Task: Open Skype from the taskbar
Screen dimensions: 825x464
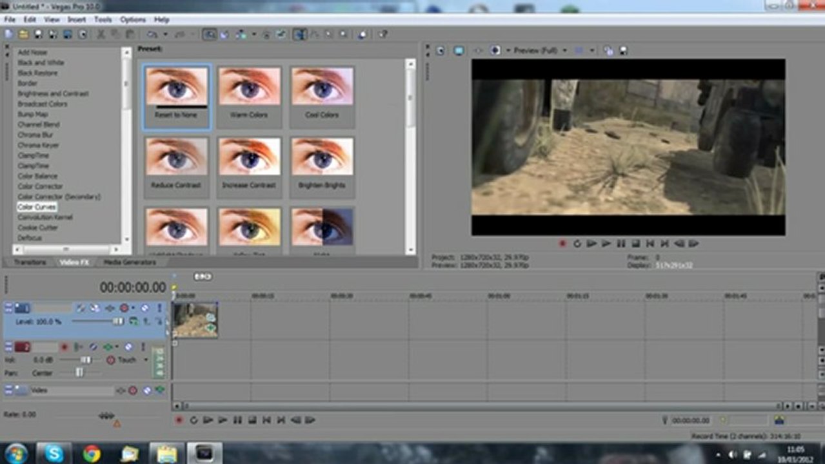Action: [54, 453]
